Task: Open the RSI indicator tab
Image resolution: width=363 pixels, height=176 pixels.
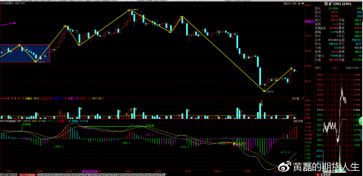Action: [x=47, y=175]
